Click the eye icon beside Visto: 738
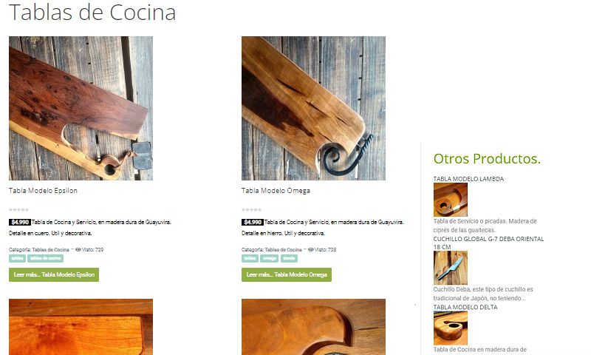The width and height of the screenshot is (591, 355). coord(310,250)
